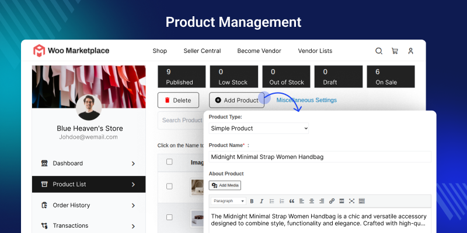Click the Add Media button

click(225, 185)
